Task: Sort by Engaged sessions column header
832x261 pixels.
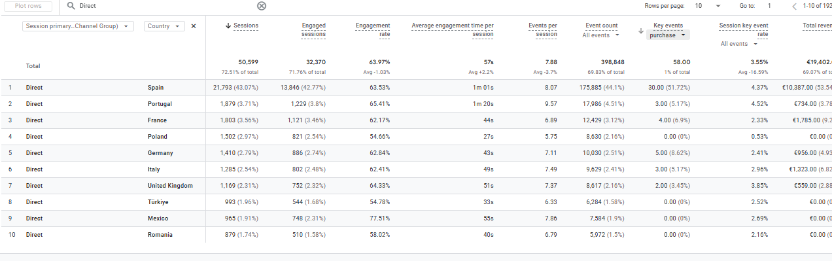Action: coord(313,30)
